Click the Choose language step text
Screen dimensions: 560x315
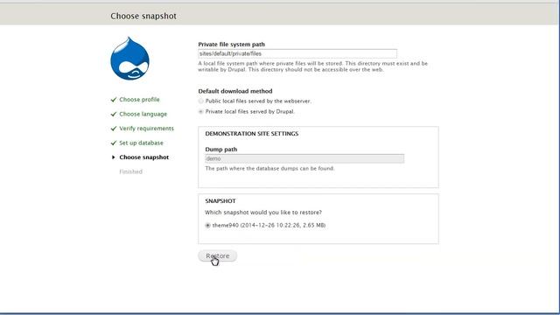[143, 115]
